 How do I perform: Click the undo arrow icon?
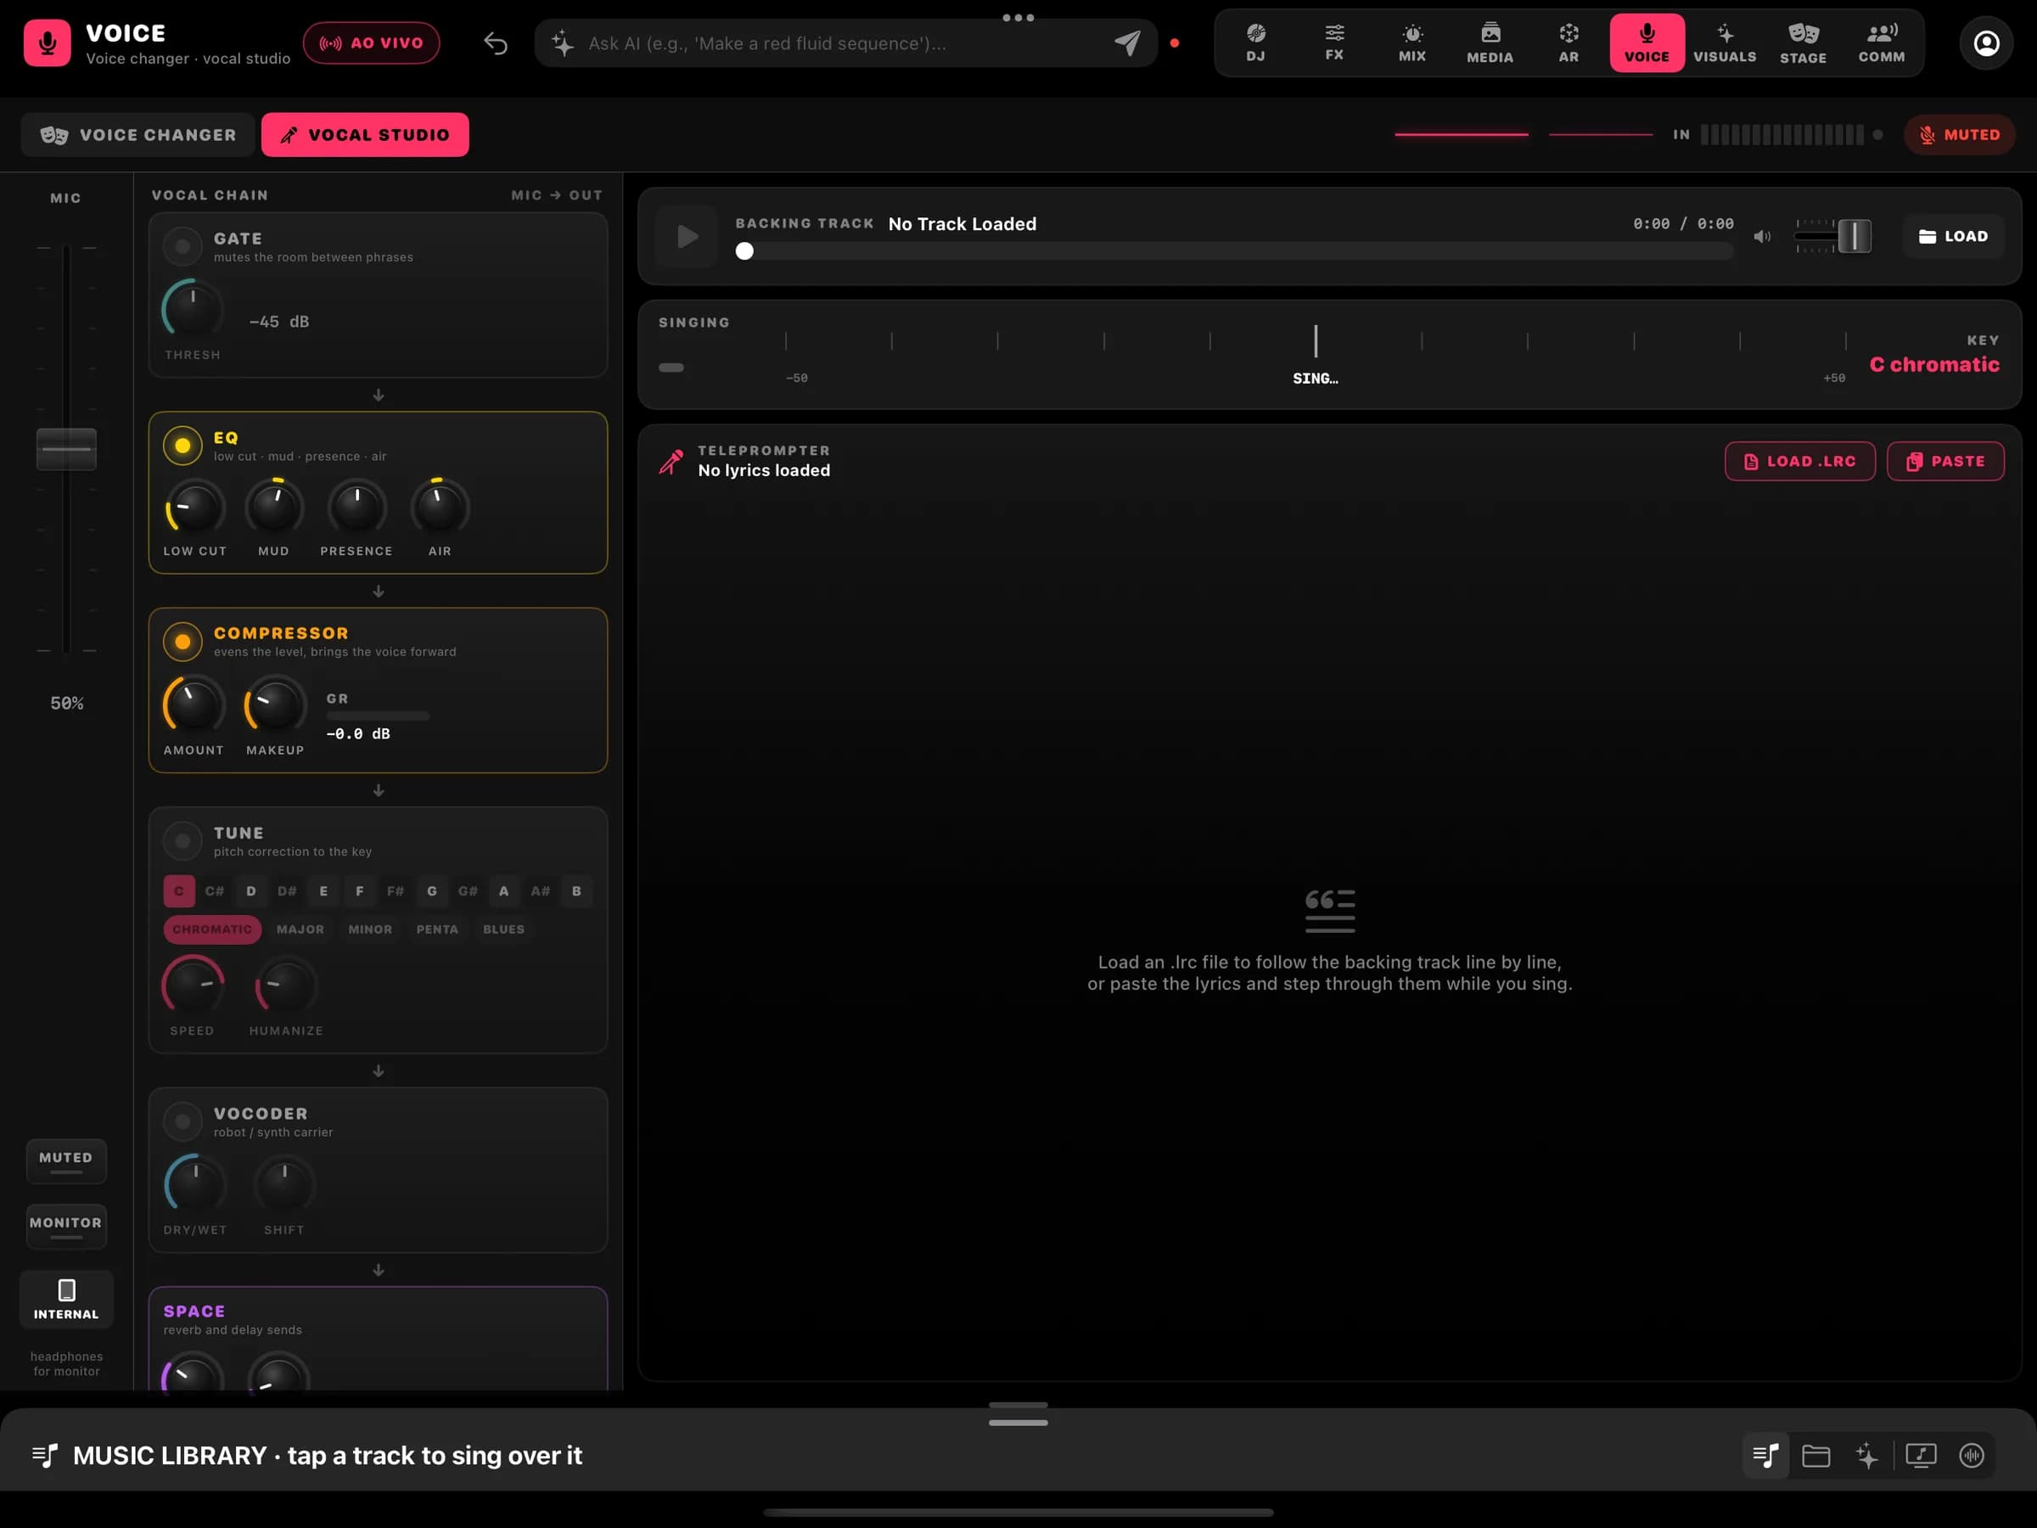point(496,43)
